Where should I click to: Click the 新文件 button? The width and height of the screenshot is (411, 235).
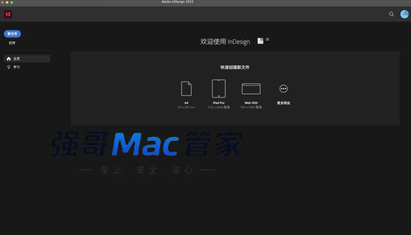pyautogui.click(x=12, y=34)
